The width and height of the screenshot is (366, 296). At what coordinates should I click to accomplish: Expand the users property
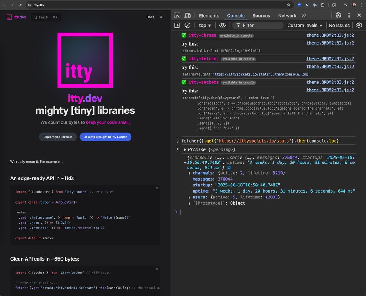coord(190,197)
